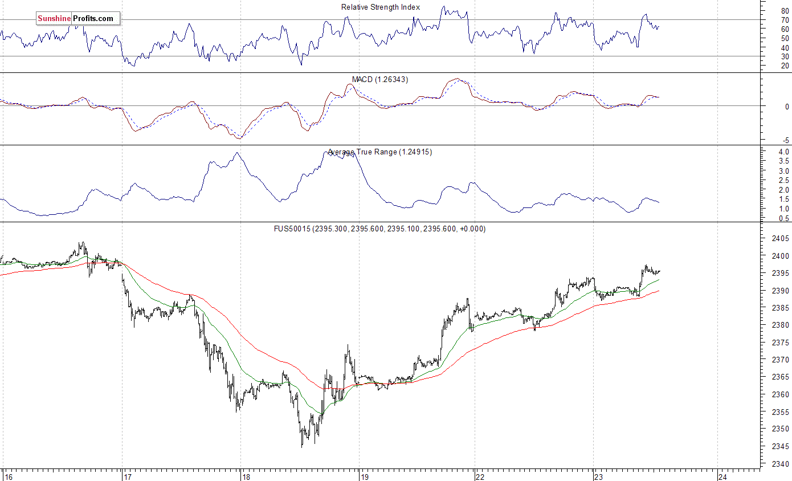Click the RSI 30 axis label
792x481 pixels.
(x=785, y=56)
